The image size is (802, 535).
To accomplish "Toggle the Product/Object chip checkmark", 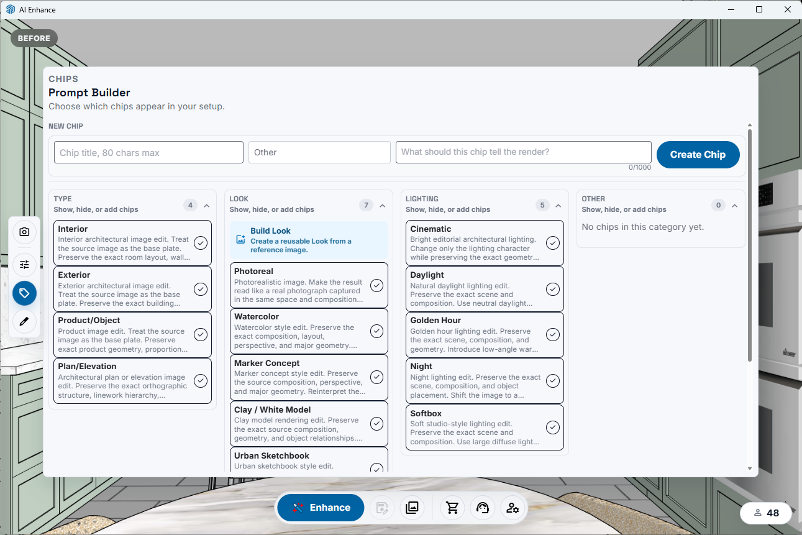I will tap(200, 334).
